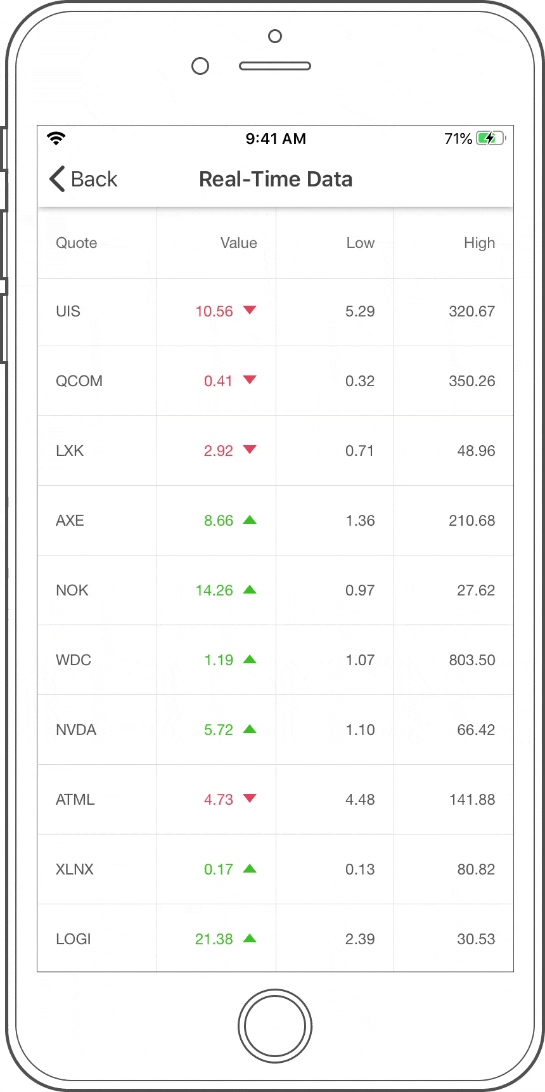Tap the green up arrow in WDC row
This screenshot has height=1092, width=545.
[250, 660]
